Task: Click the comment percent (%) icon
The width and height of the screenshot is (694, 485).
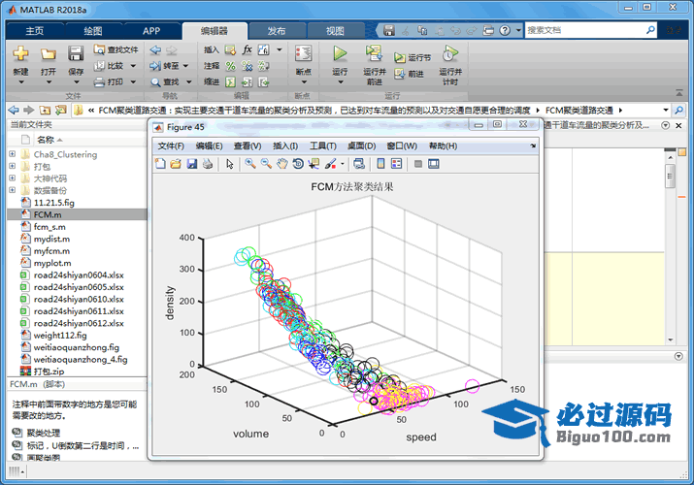Action: coord(230,66)
